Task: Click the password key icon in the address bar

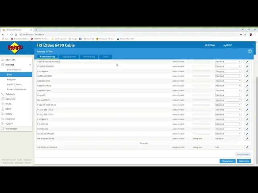Action: (241, 35)
